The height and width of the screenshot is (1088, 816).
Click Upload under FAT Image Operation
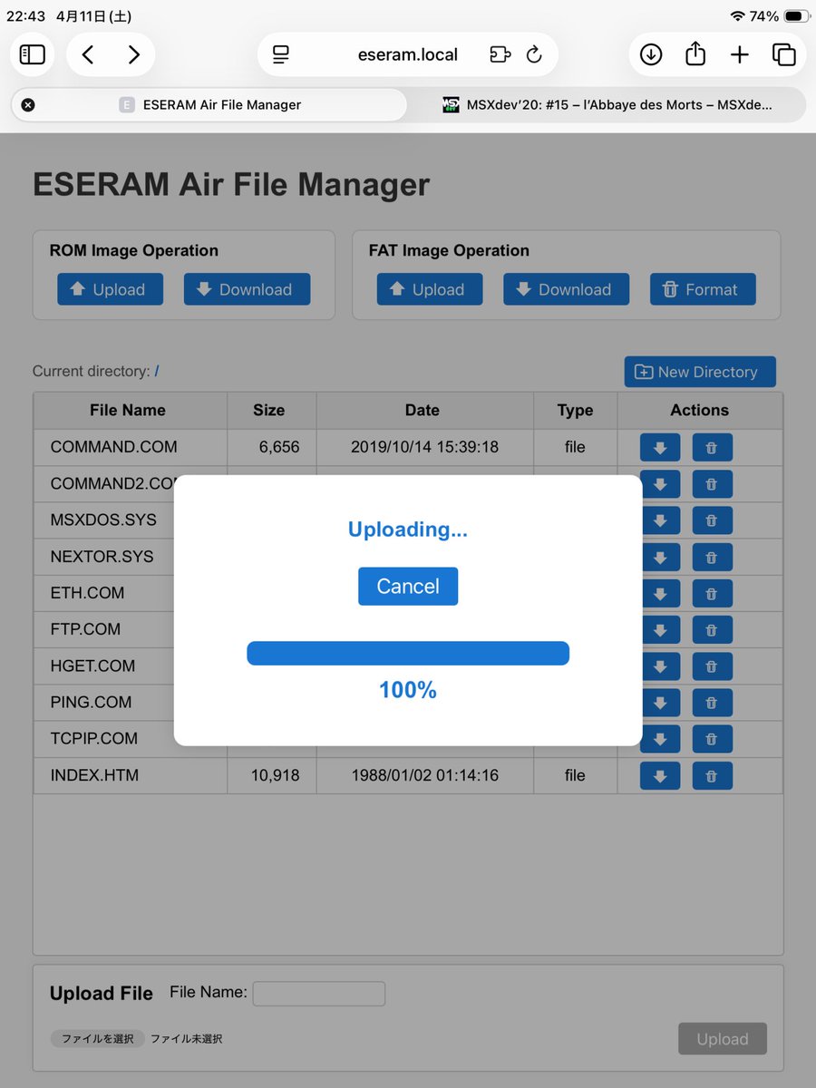tap(430, 289)
